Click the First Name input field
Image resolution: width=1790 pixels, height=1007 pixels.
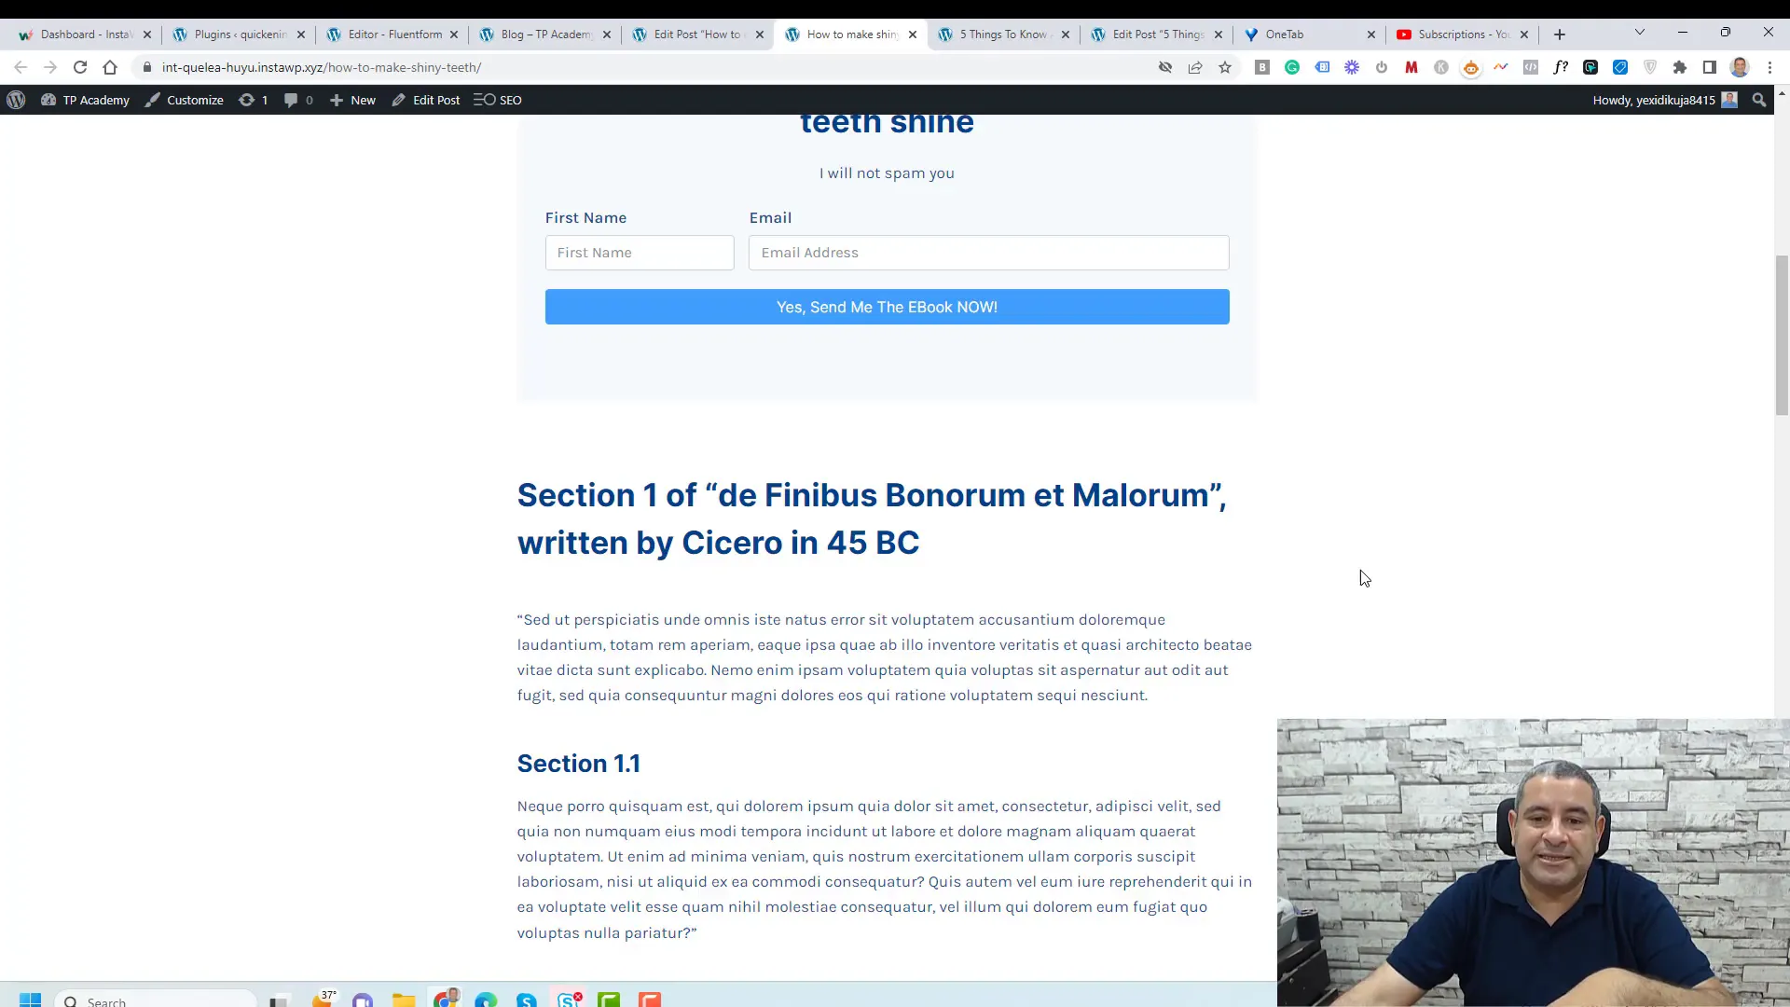(x=640, y=252)
